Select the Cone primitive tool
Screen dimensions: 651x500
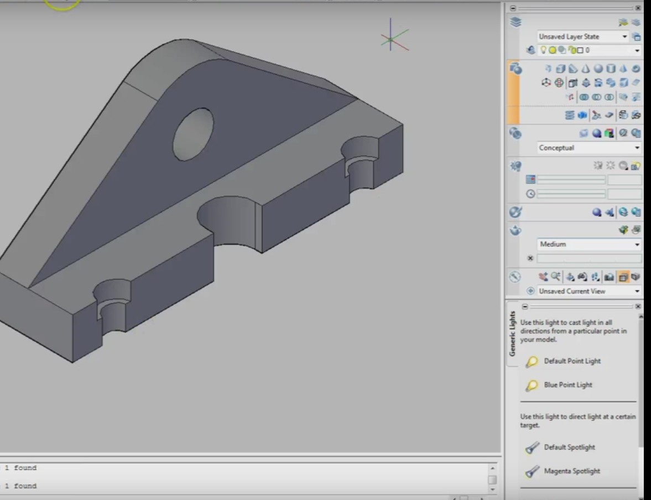pyautogui.click(x=586, y=69)
